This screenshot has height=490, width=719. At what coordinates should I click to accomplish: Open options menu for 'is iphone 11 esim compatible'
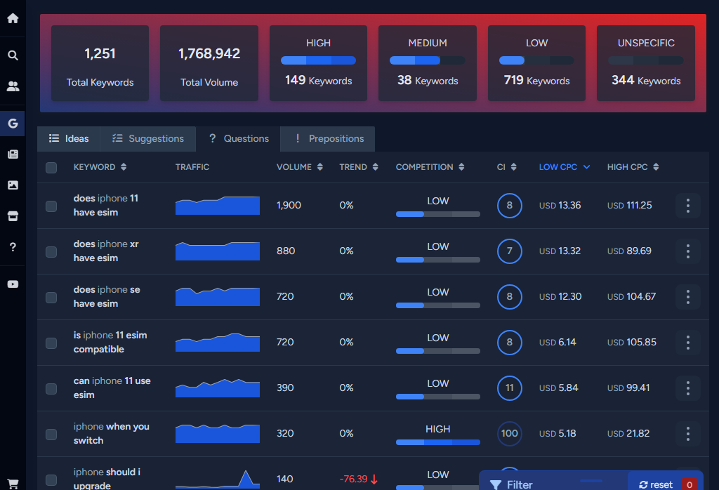[x=688, y=343]
